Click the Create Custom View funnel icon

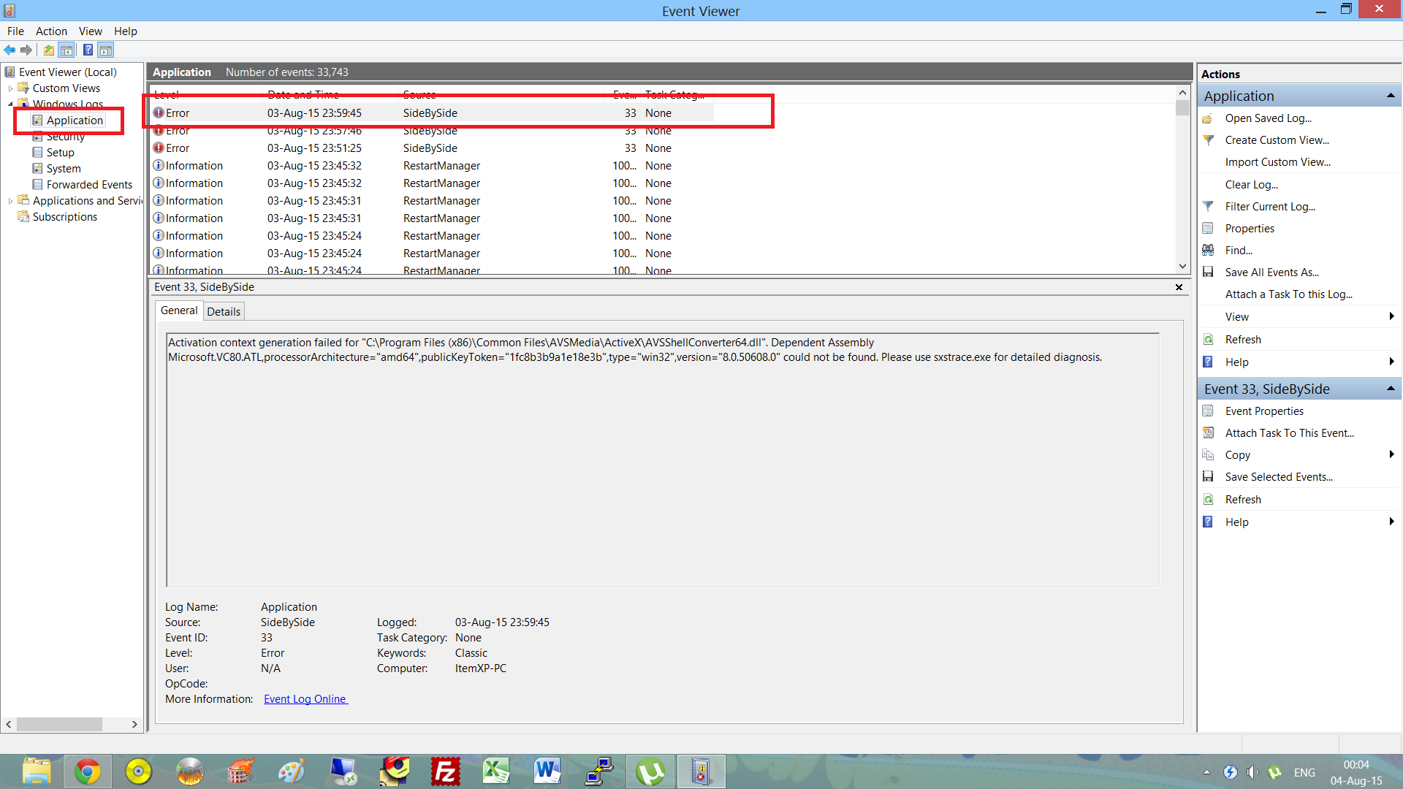point(1208,140)
